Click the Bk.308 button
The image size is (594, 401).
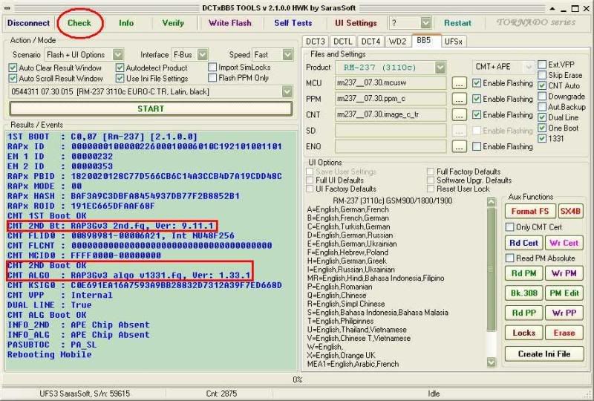tap(524, 293)
